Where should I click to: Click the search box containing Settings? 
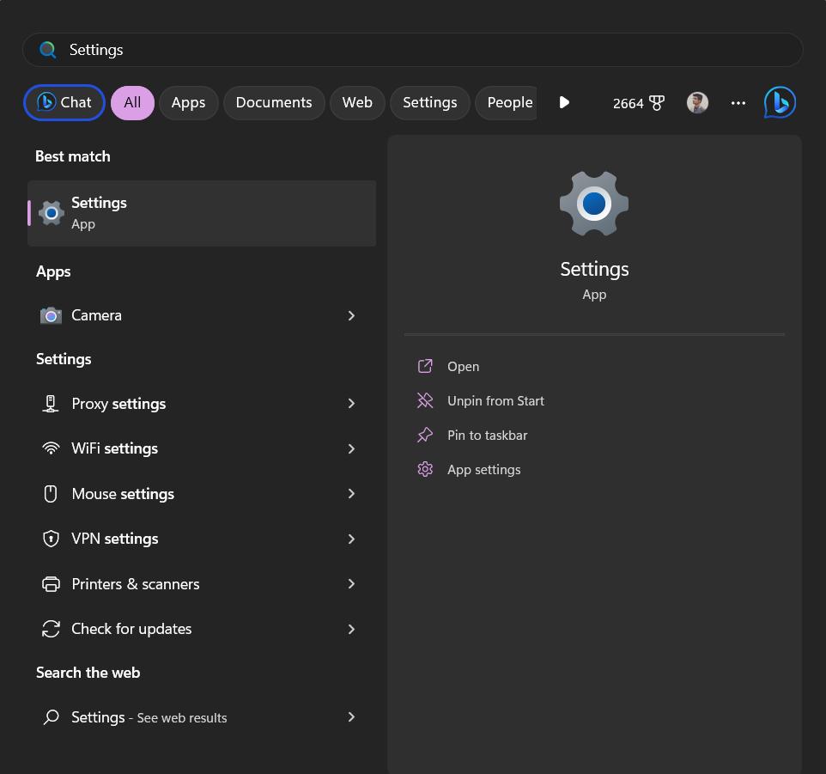(412, 50)
